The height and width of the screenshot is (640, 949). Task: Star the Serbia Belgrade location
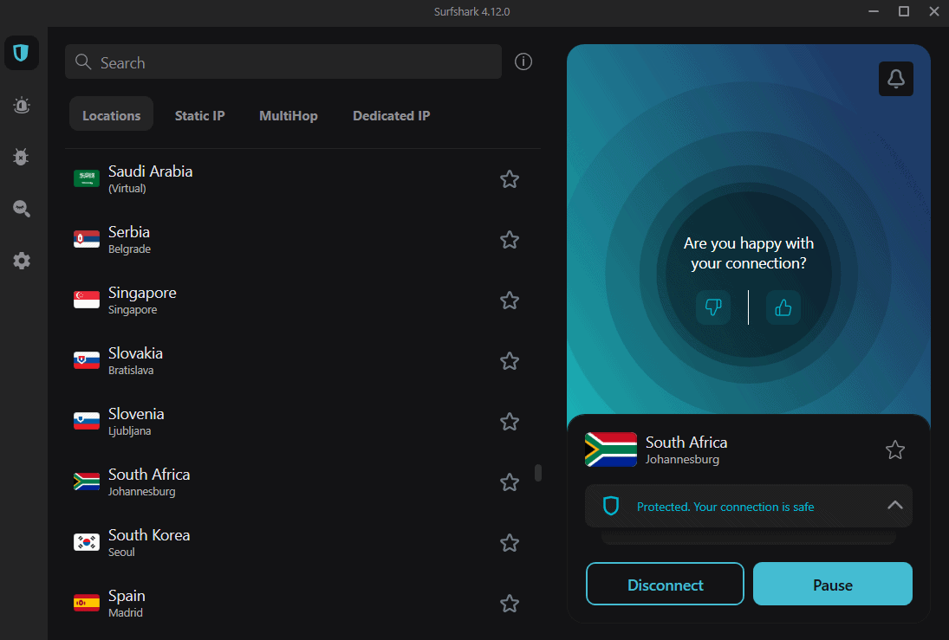(509, 240)
